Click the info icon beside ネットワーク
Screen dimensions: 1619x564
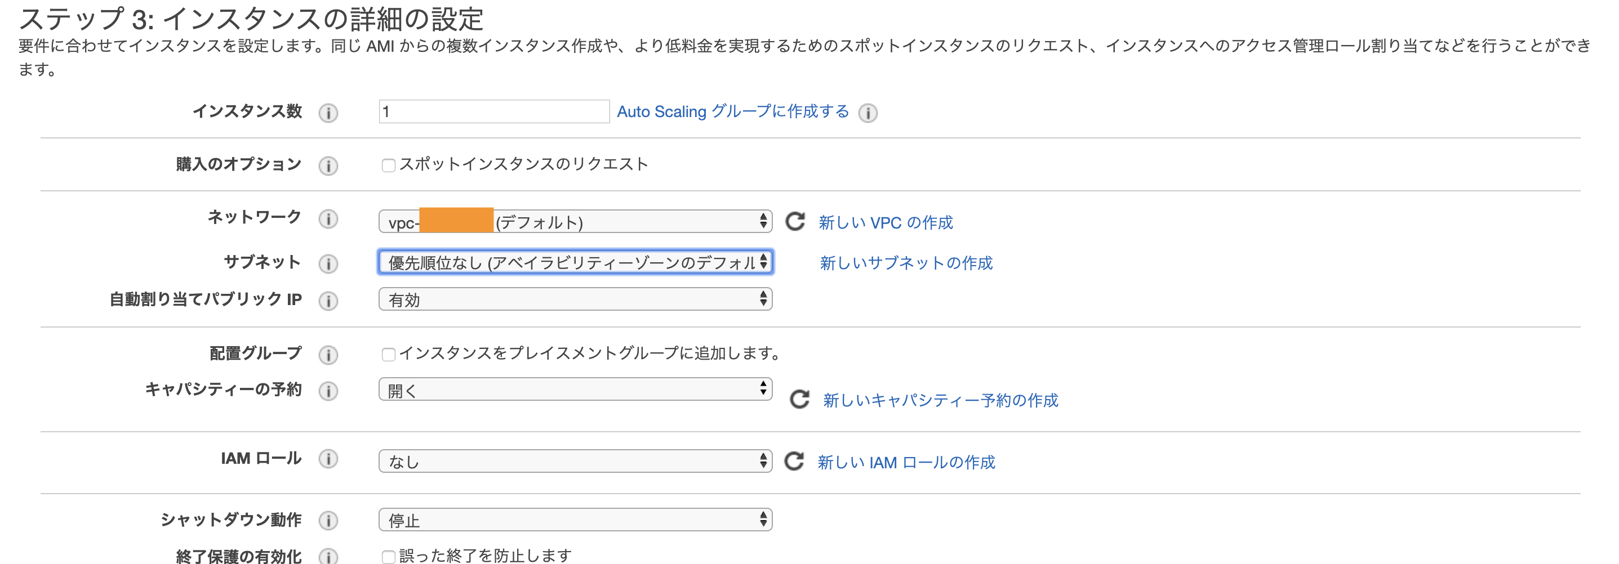(328, 219)
